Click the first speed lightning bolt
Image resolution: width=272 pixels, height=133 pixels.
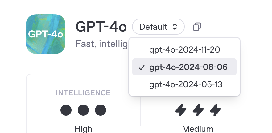[x=181, y=110]
